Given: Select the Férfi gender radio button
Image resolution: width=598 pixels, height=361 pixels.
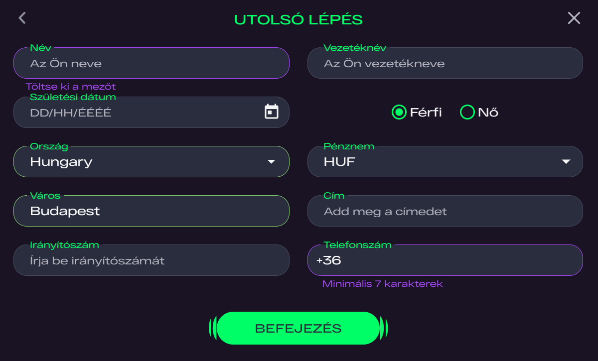Looking at the screenshot, I should point(399,113).
